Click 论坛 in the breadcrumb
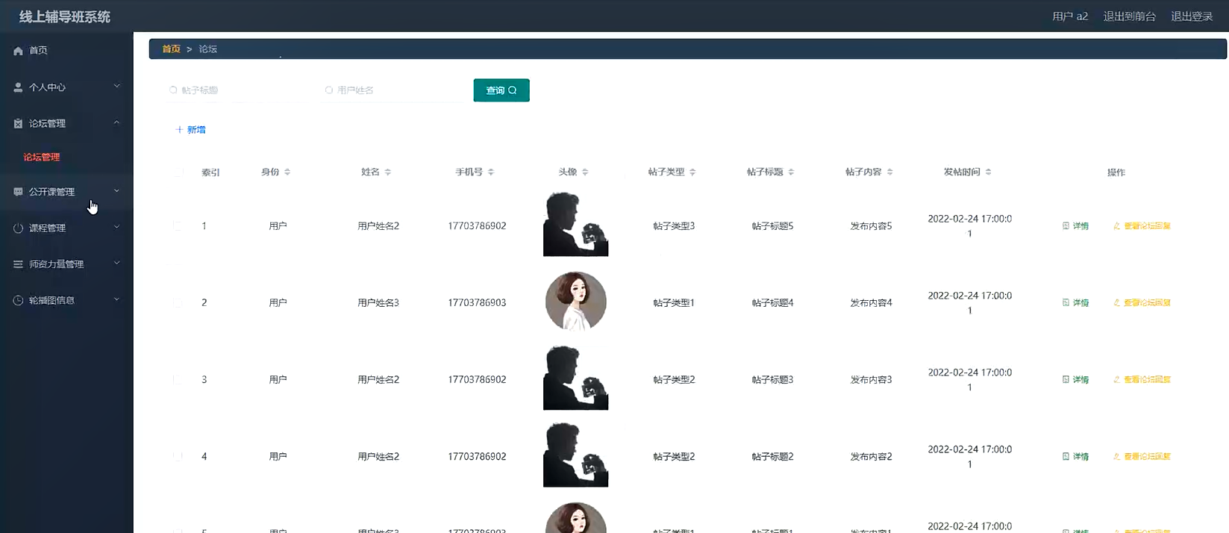 coord(208,49)
